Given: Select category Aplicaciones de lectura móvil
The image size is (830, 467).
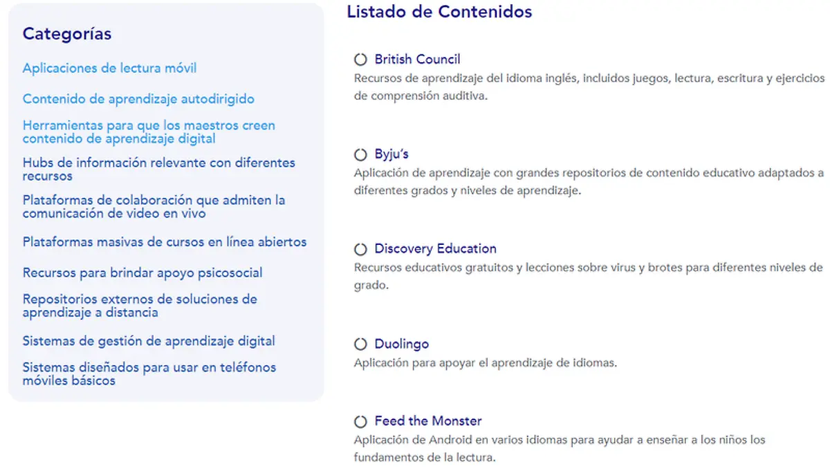Looking at the screenshot, I should click(x=109, y=68).
